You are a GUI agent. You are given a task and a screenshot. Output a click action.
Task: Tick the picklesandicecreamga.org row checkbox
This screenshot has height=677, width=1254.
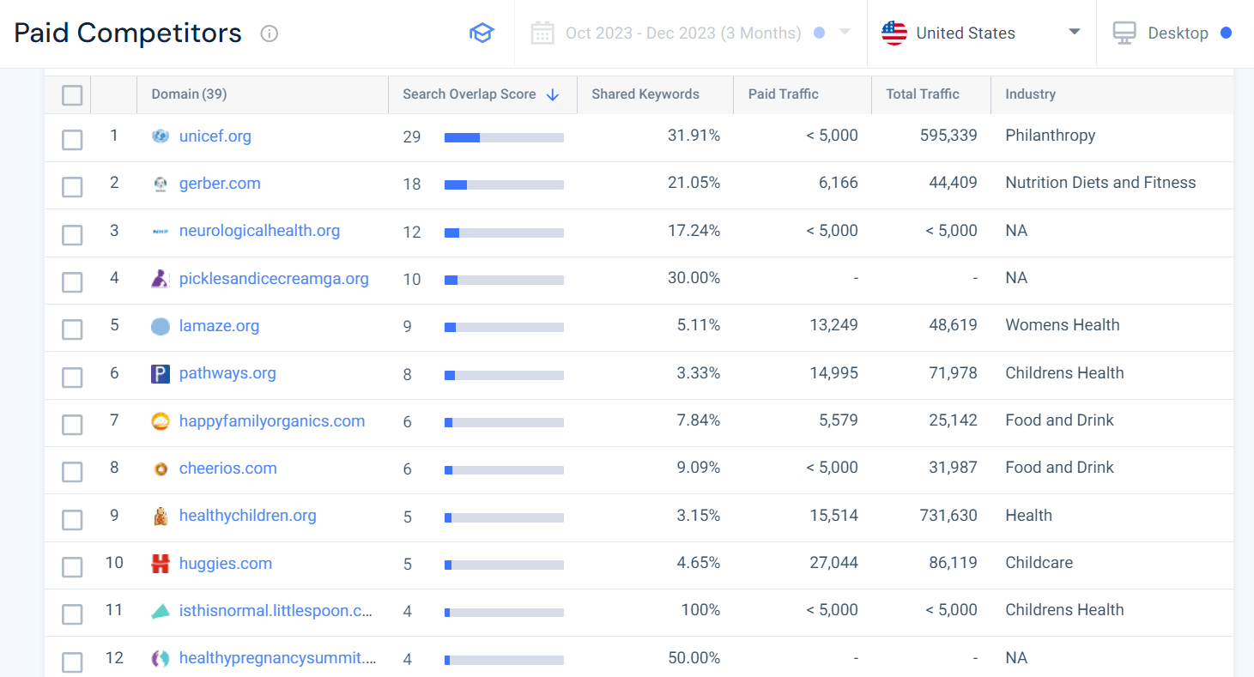[x=72, y=282]
